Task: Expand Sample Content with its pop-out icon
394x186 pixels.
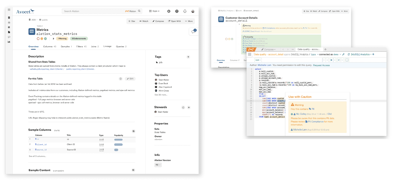Action: [x=133, y=170]
